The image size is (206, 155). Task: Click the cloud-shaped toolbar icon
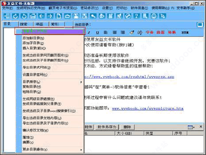(102, 16)
